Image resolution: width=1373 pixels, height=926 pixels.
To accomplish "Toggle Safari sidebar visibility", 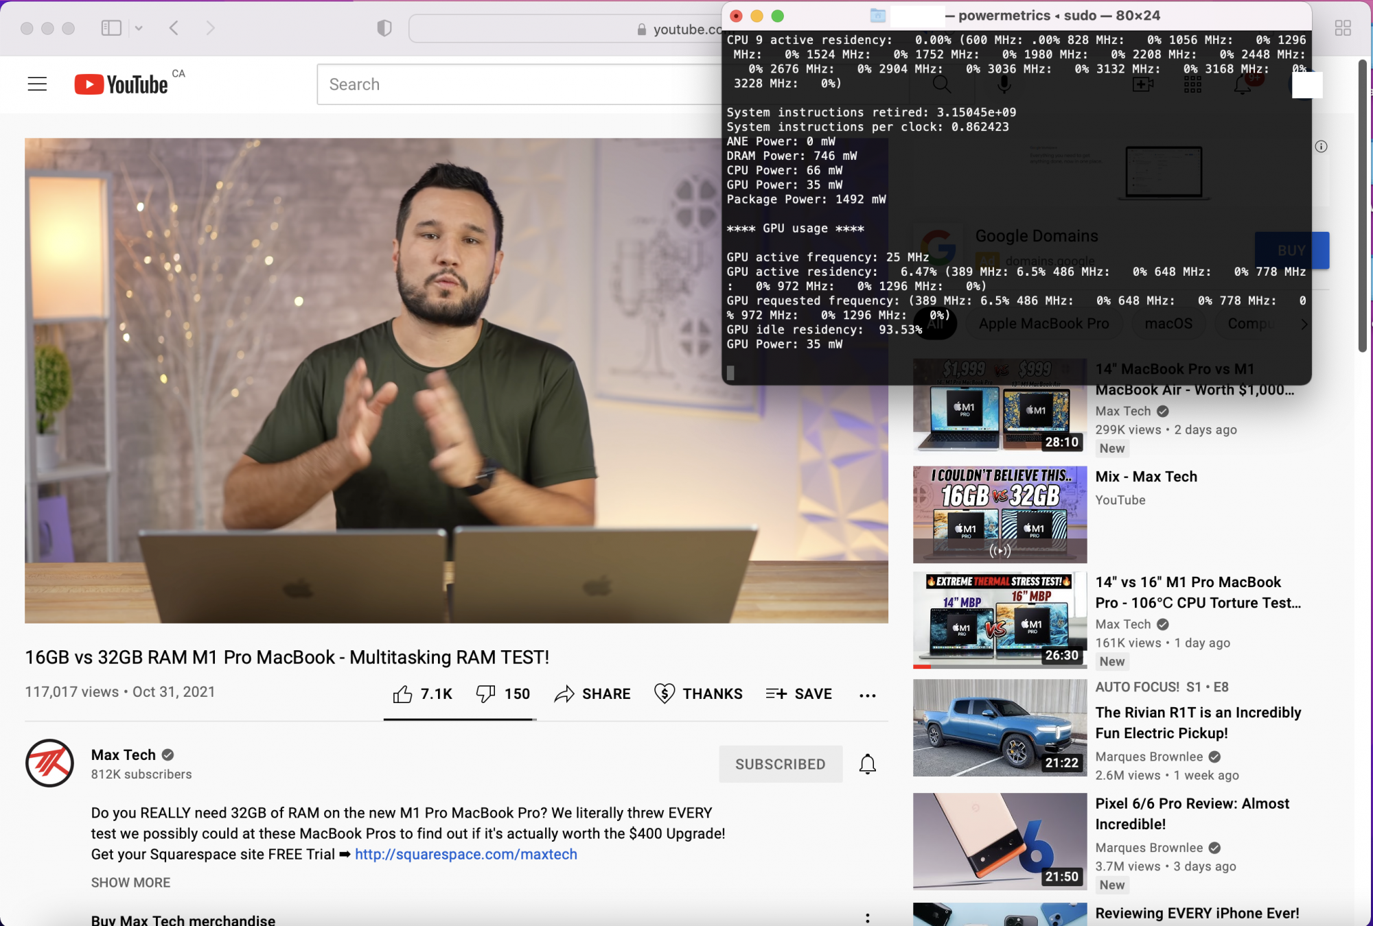I will pyautogui.click(x=111, y=28).
